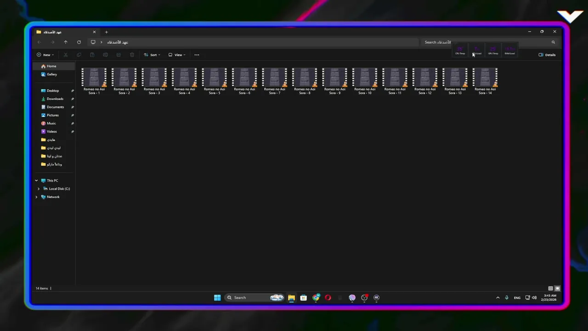Screen dimensions: 588x331
Task: Refresh the current folder view
Action: [x=79, y=42]
